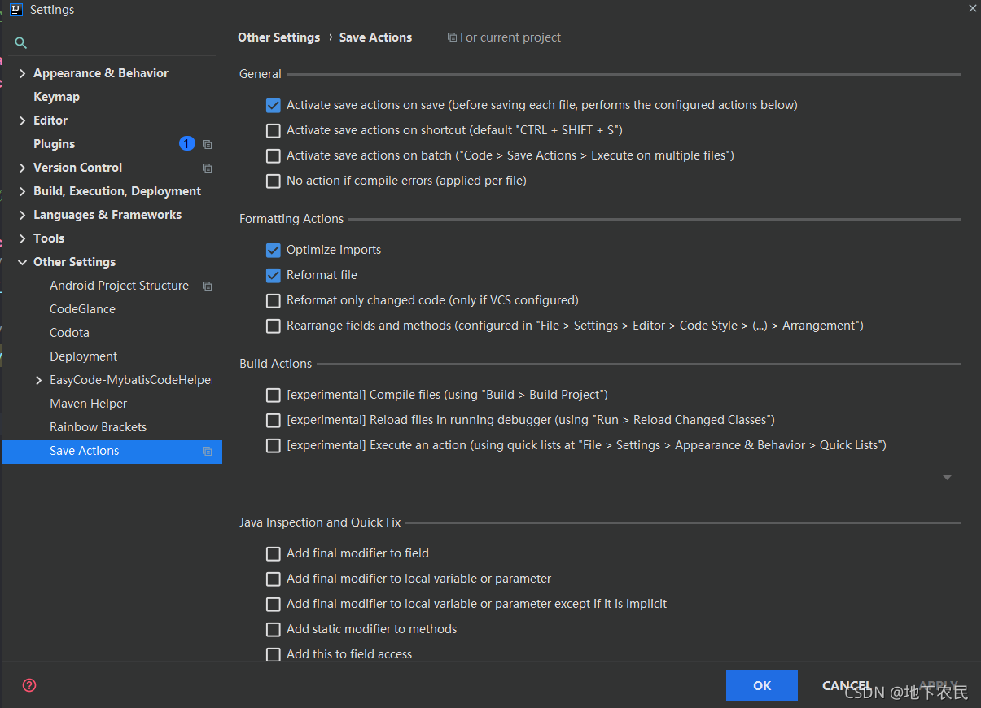The image size is (981, 708).
Task: Open the Keymap settings page
Action: [x=56, y=97]
